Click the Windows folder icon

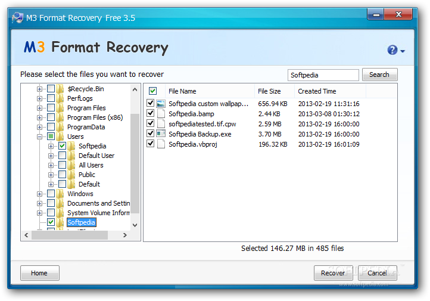click(x=60, y=194)
